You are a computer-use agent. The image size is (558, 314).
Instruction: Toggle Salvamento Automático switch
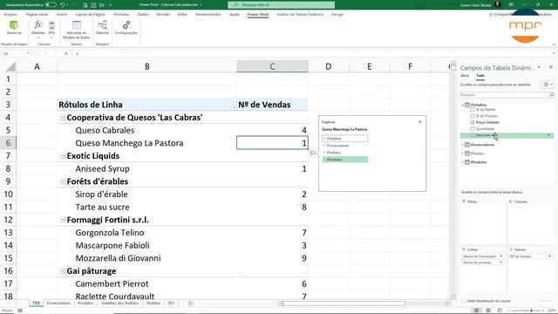(x=51, y=5)
